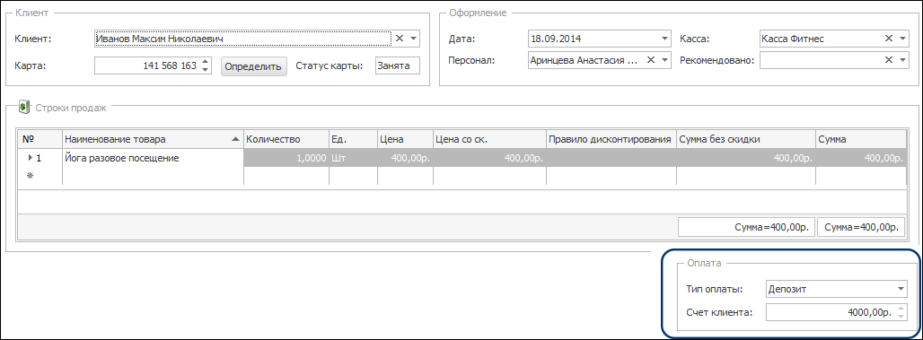This screenshot has height=340, width=923.
Task: Open the Клиент dropdown arrow
Action: pyautogui.click(x=413, y=39)
